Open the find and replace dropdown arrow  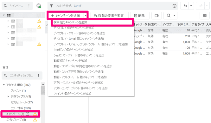tap(174, 15)
